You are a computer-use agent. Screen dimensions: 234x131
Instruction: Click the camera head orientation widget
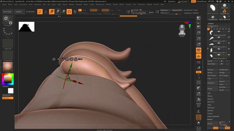click(182, 31)
